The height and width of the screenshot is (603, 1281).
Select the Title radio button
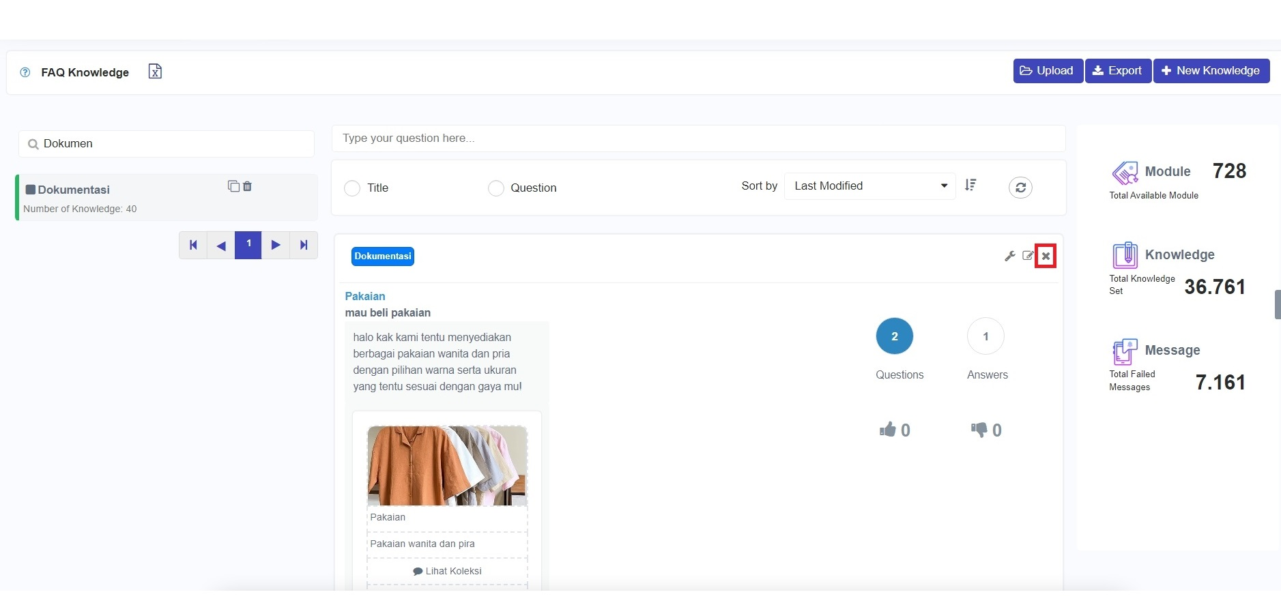coord(352,188)
